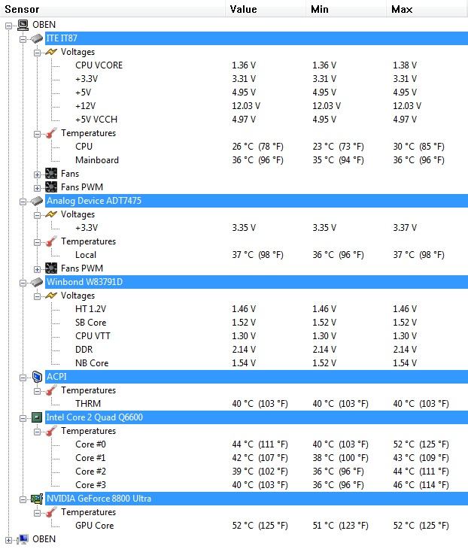The height and width of the screenshot is (555, 468).
Task: Click the fan icon beside Fans
Action: point(51,174)
